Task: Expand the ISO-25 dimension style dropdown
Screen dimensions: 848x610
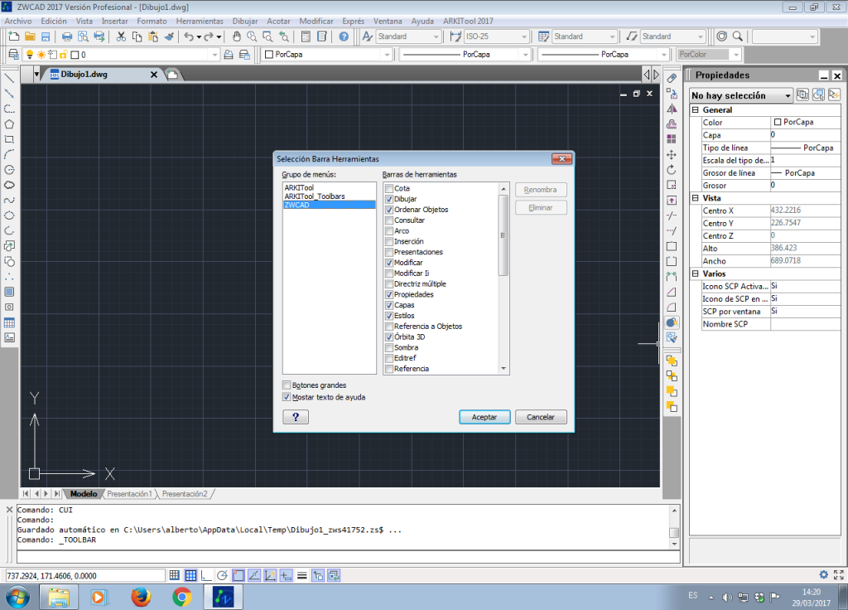Action: tap(523, 36)
